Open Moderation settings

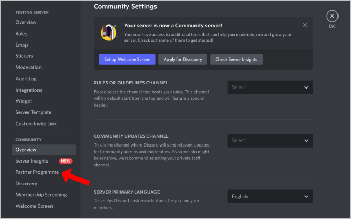(29, 67)
